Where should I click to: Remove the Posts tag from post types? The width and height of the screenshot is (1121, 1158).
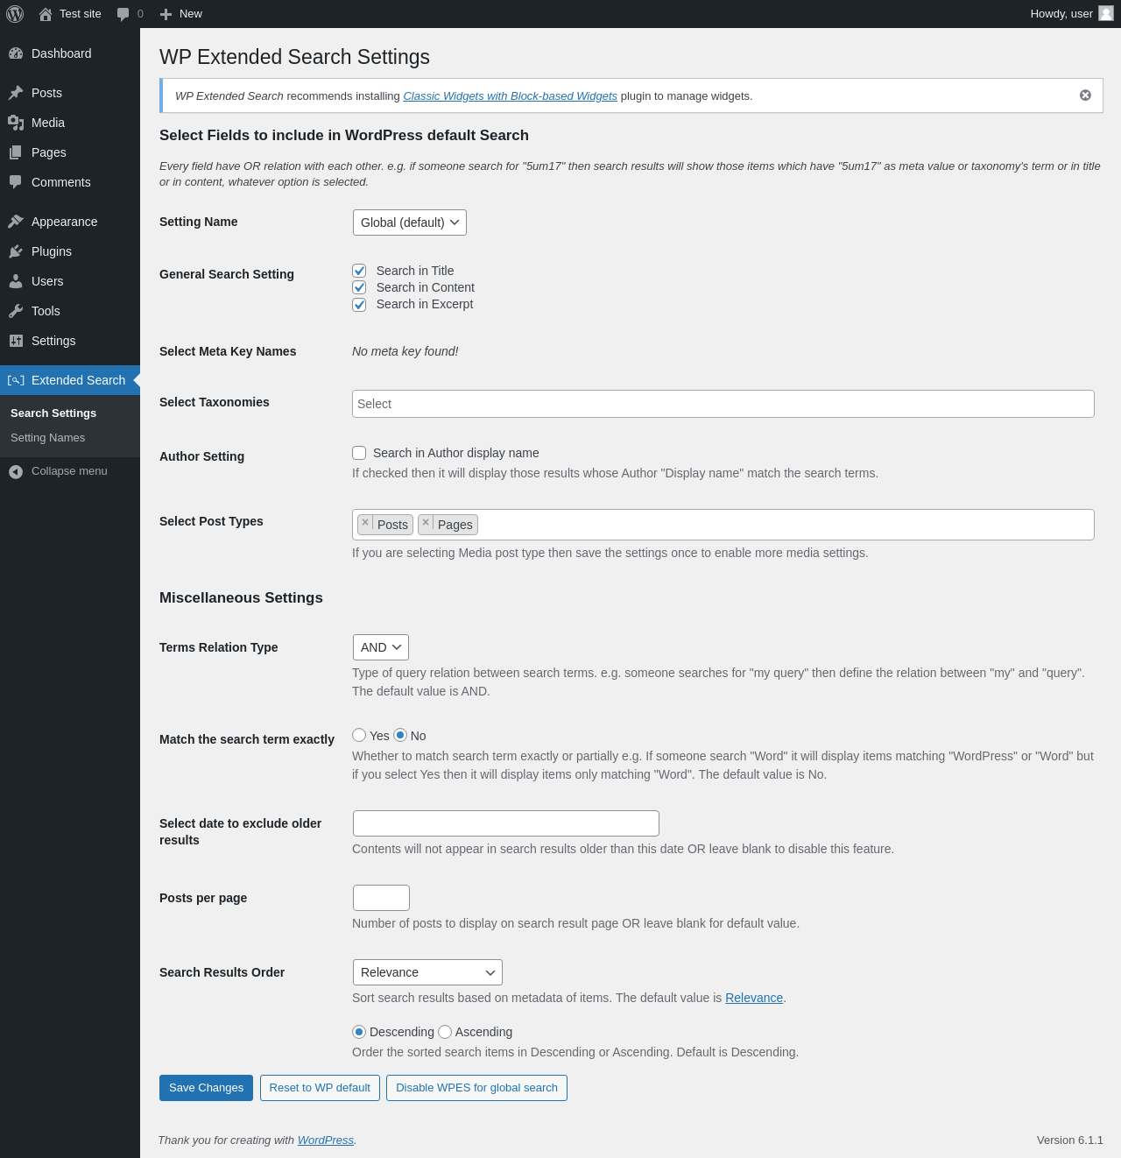tap(365, 523)
